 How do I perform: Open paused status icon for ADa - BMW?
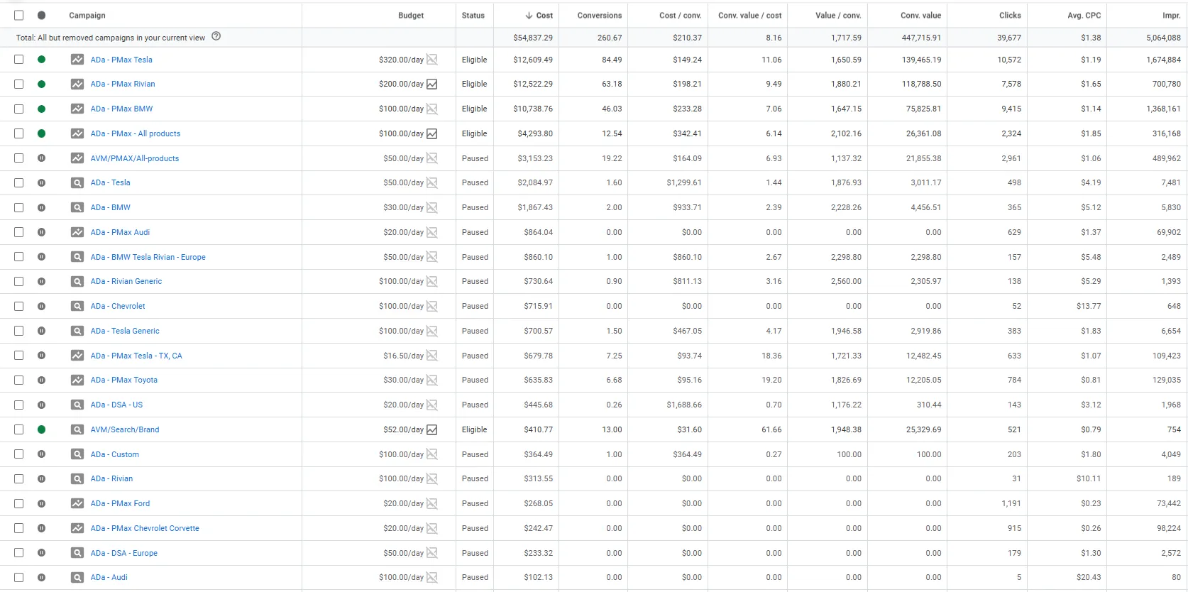42,207
